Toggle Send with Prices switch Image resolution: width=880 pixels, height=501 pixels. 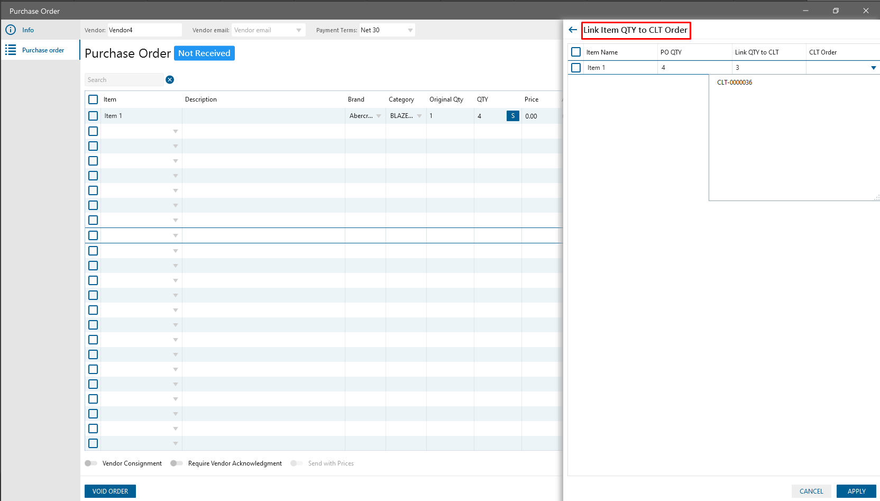297,463
